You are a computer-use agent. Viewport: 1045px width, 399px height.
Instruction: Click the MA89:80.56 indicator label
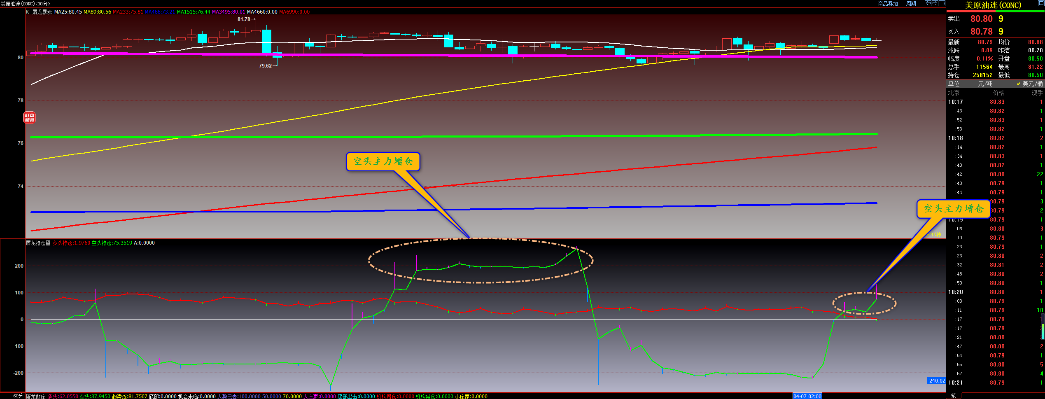click(97, 12)
